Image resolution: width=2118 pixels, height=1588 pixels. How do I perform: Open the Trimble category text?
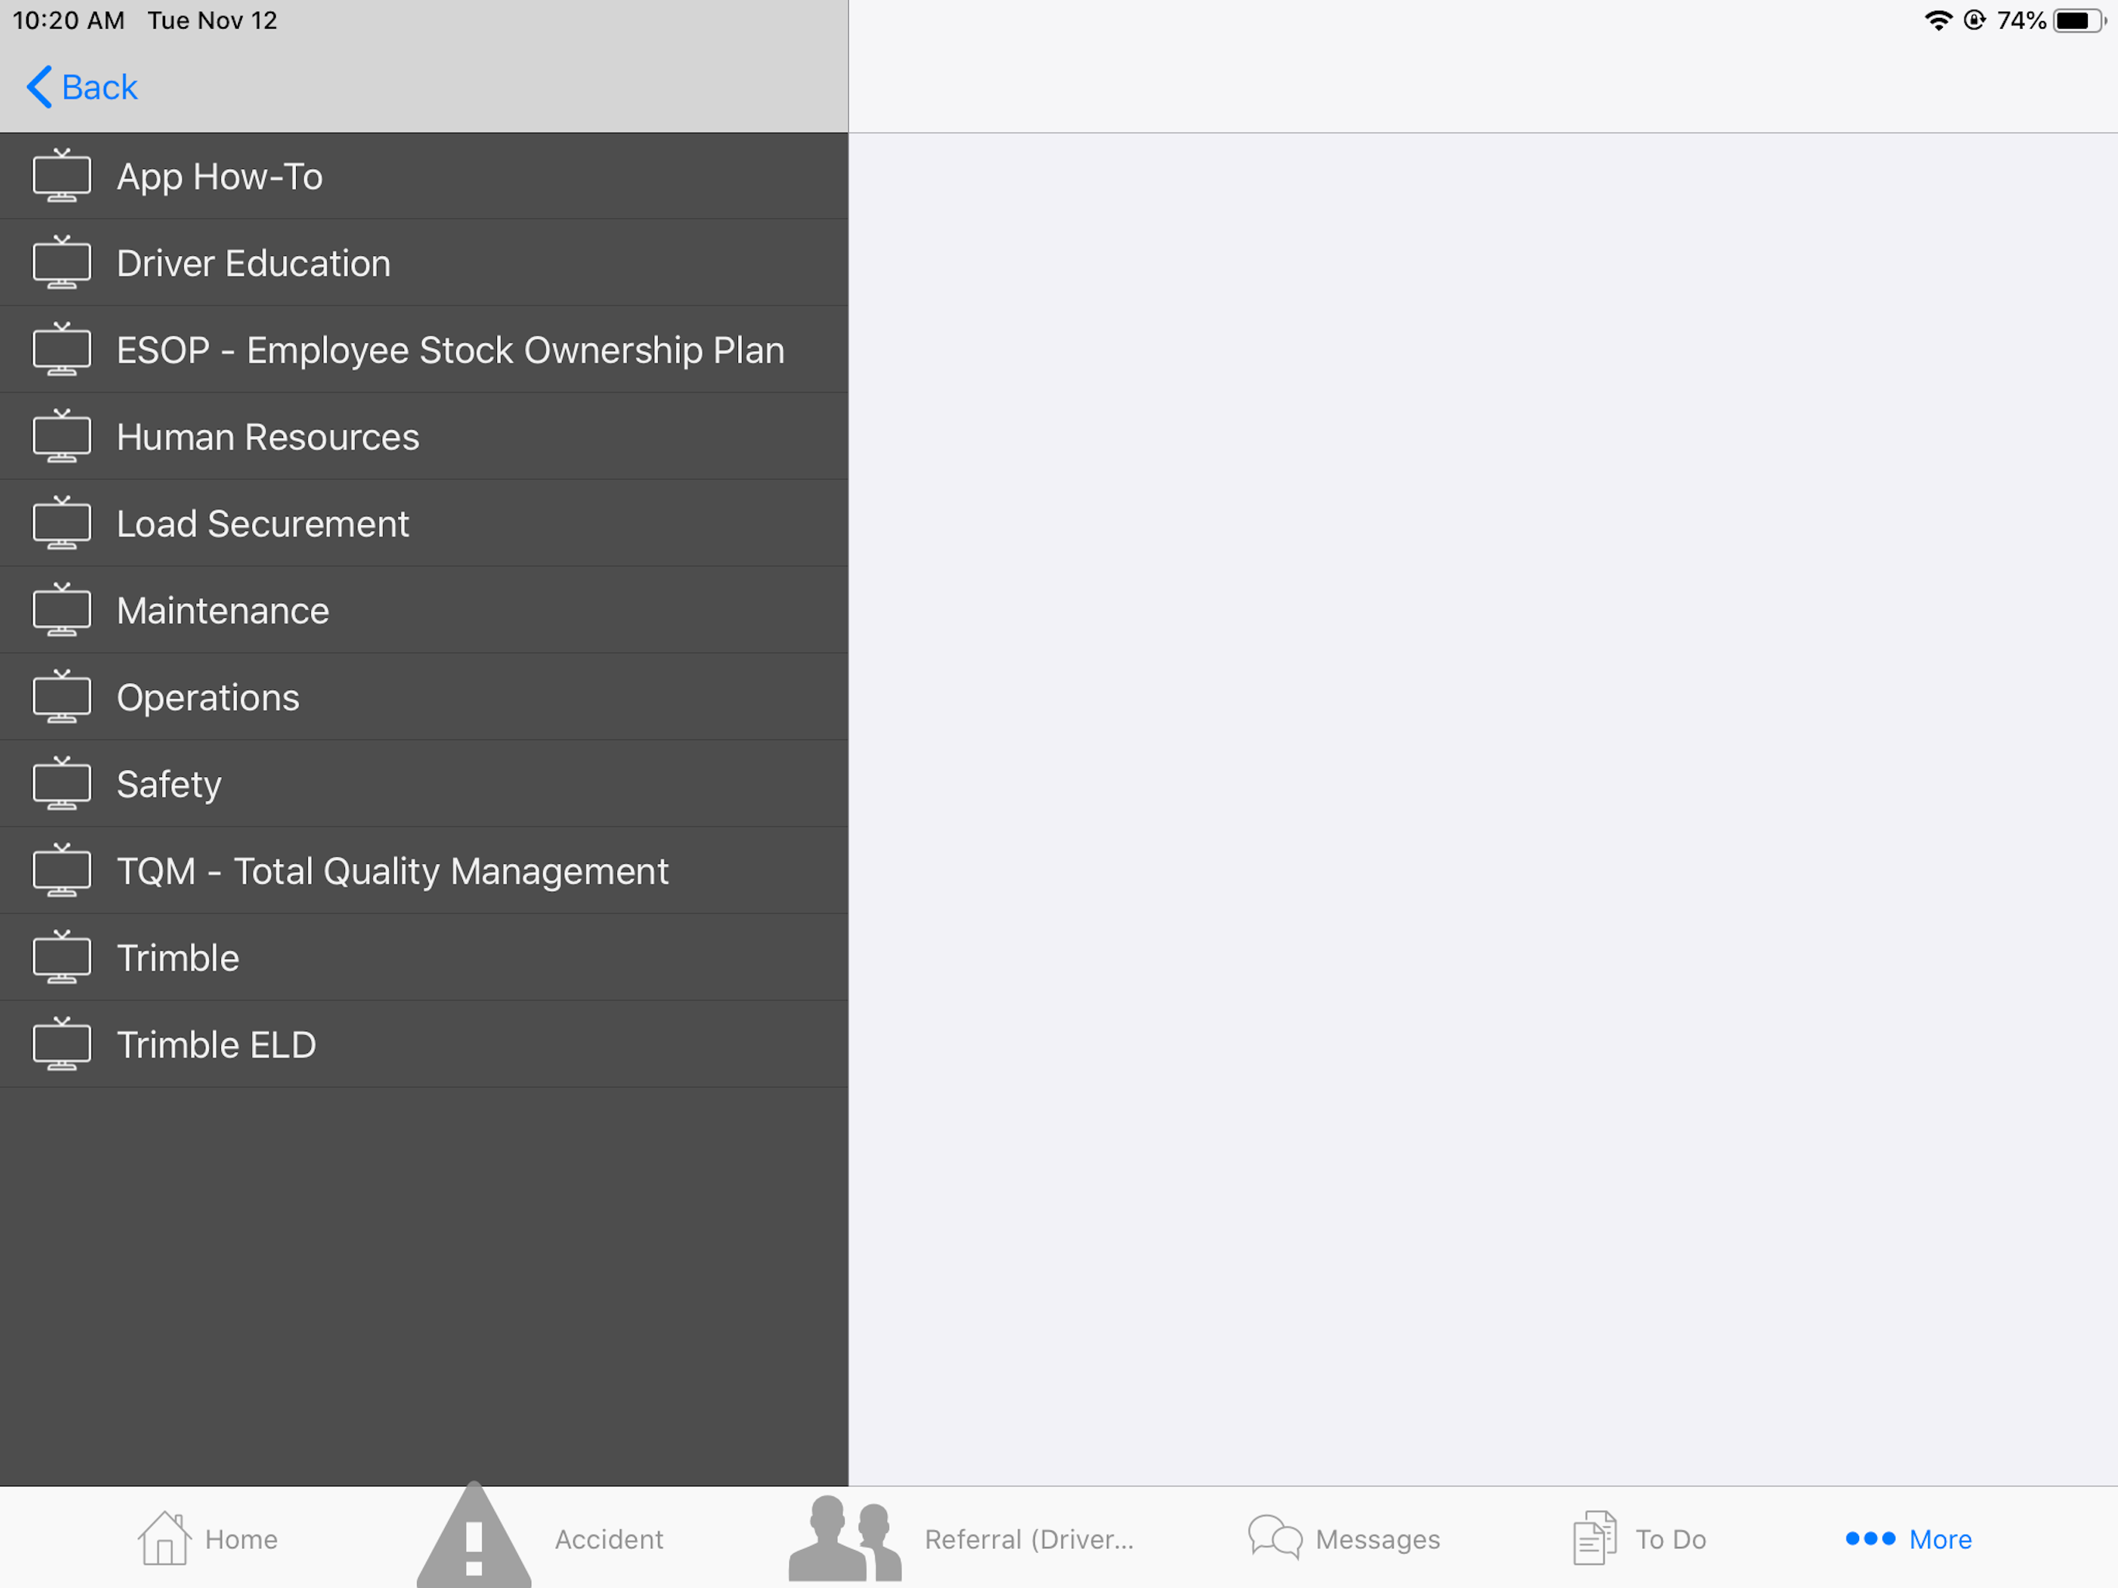click(178, 958)
